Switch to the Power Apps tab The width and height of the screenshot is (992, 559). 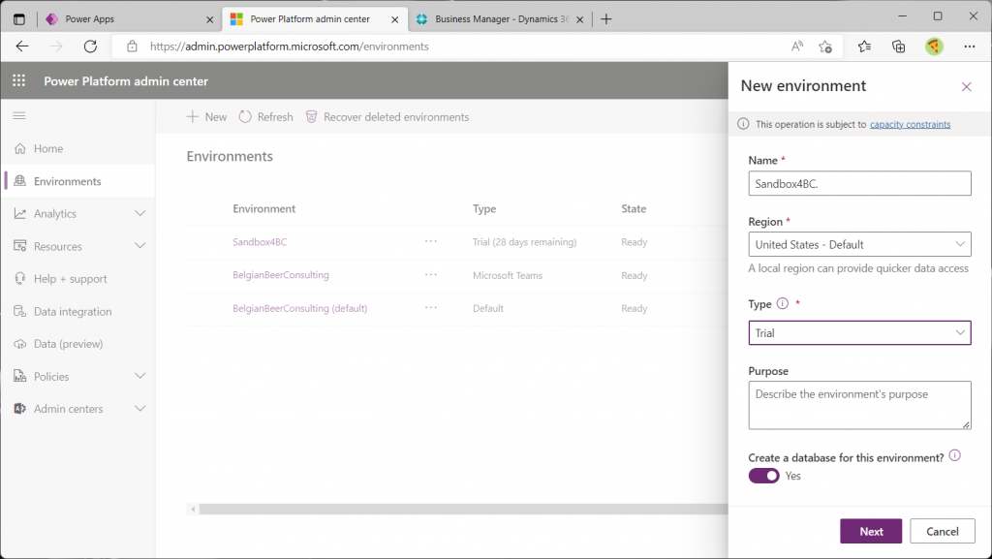[130, 19]
